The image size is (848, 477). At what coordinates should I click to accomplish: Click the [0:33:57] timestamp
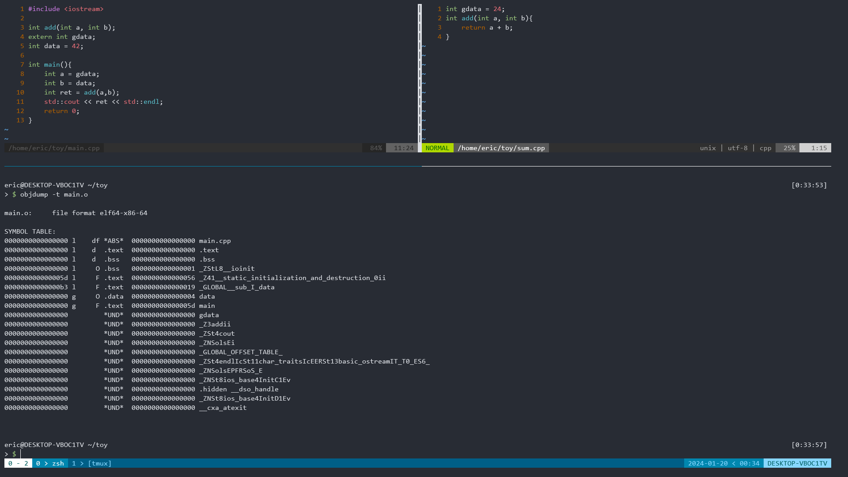809,445
